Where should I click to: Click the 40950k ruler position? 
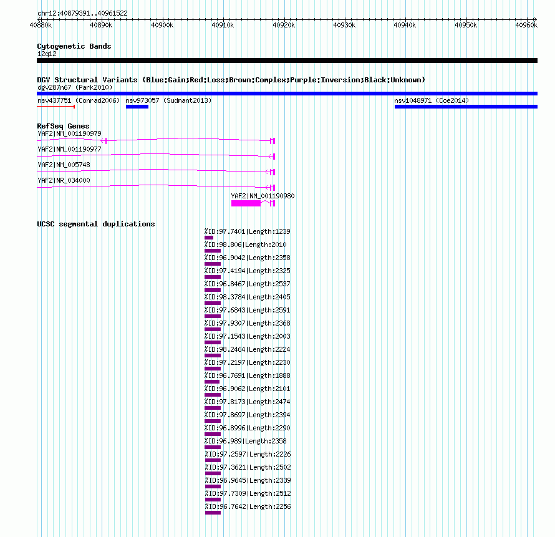(466, 25)
